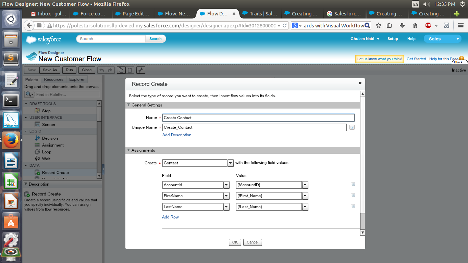The height and width of the screenshot is (263, 468).
Task: Switch to the Explorer tab
Action: (x=77, y=79)
